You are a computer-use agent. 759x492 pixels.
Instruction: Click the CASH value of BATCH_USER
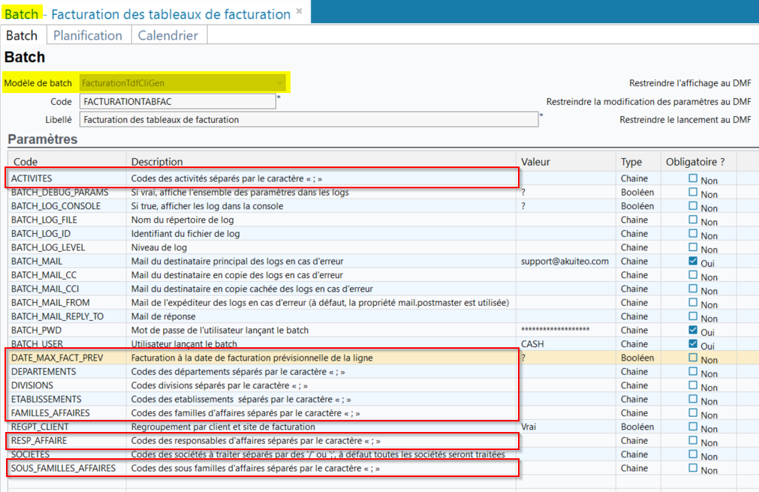[x=566, y=344]
